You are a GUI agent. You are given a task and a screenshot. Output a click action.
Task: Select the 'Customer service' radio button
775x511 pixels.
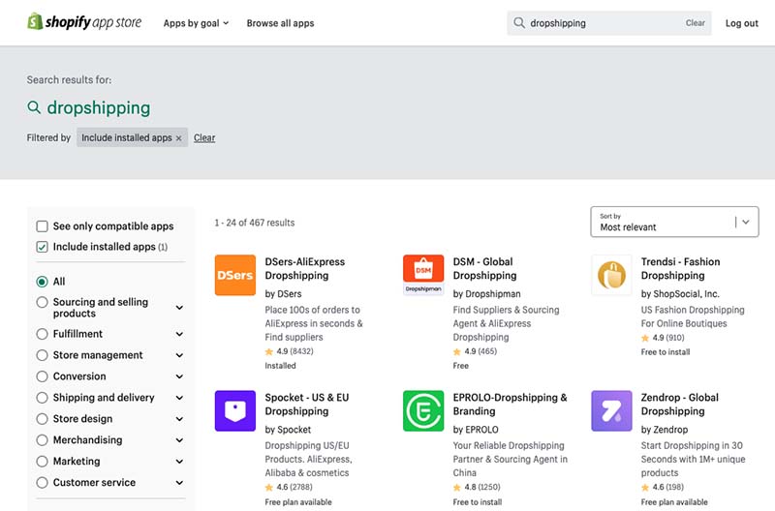coord(42,483)
